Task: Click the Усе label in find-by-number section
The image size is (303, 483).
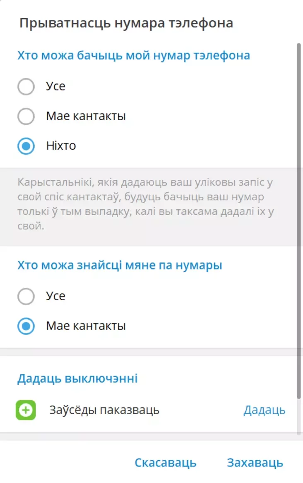Action: click(x=56, y=296)
